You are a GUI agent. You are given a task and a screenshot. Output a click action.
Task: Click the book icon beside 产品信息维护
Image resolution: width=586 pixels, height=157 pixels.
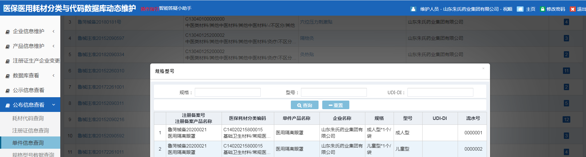pyautogui.click(x=8, y=46)
